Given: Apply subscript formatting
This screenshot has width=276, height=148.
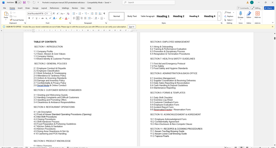Looking at the screenshot, I should pos(46,18).
